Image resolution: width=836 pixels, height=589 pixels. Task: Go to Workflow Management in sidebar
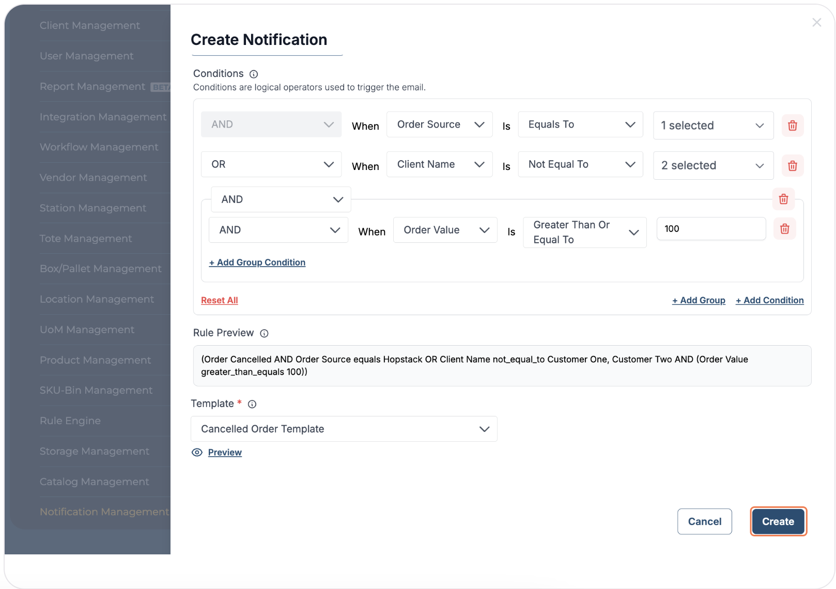(99, 147)
